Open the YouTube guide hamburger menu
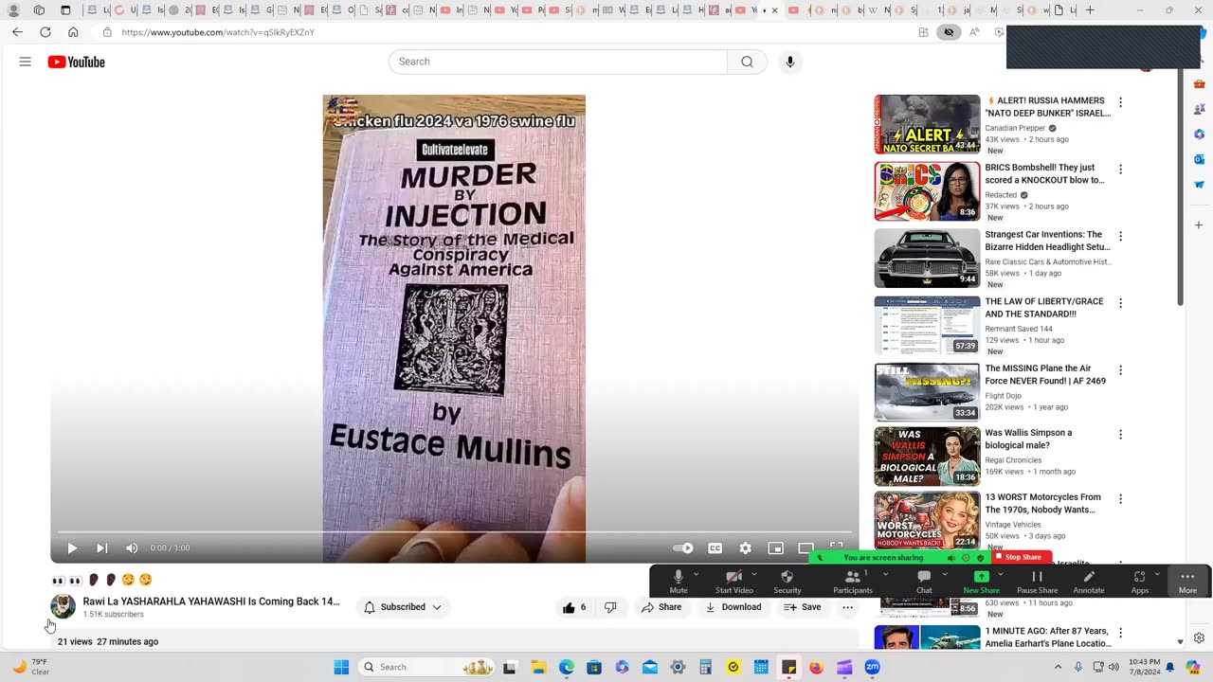The height and width of the screenshot is (682, 1213). [x=26, y=62]
